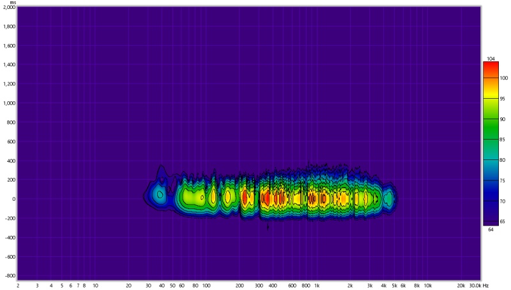Click the "ms" unit label on time axis
The height and width of the screenshot is (290, 511).
(13, 3)
